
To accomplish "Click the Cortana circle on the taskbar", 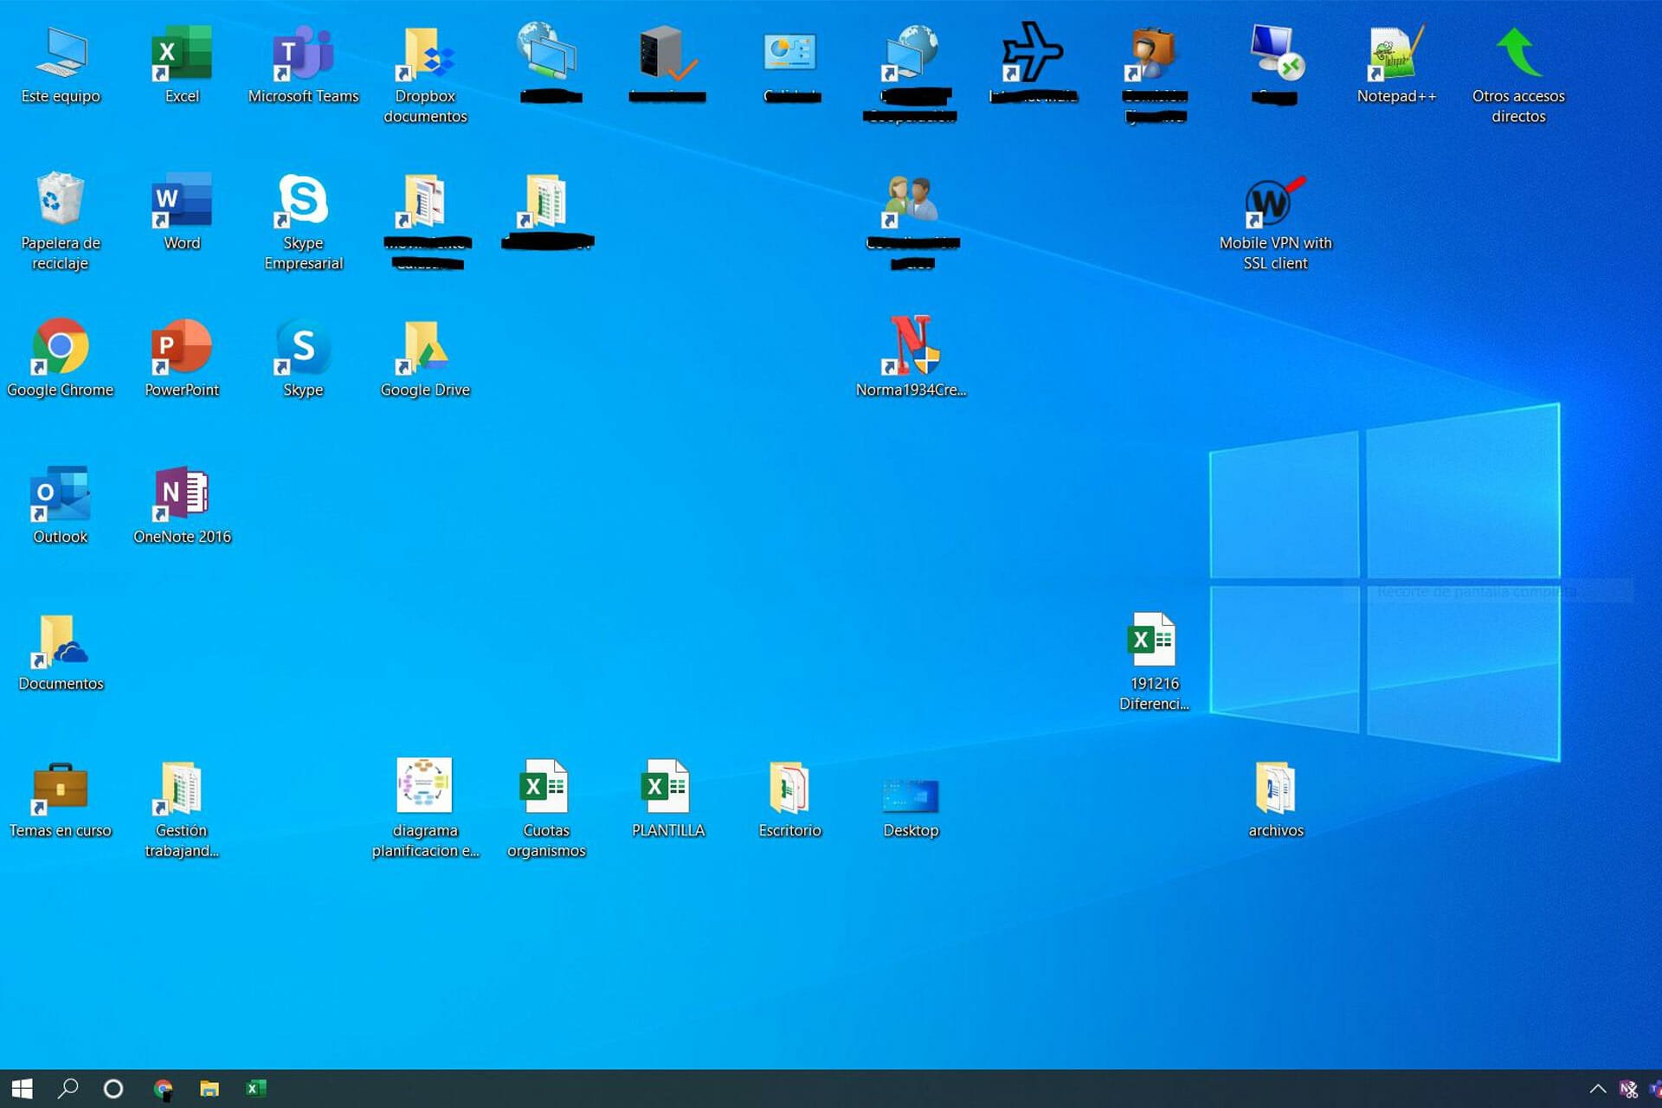I will point(113,1088).
